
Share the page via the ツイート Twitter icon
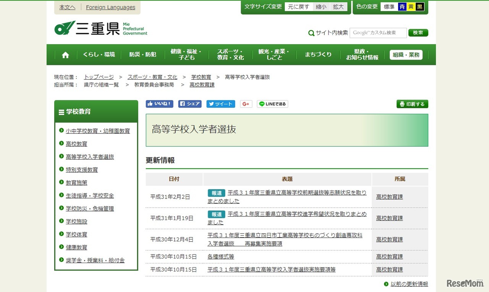pyautogui.click(x=220, y=104)
